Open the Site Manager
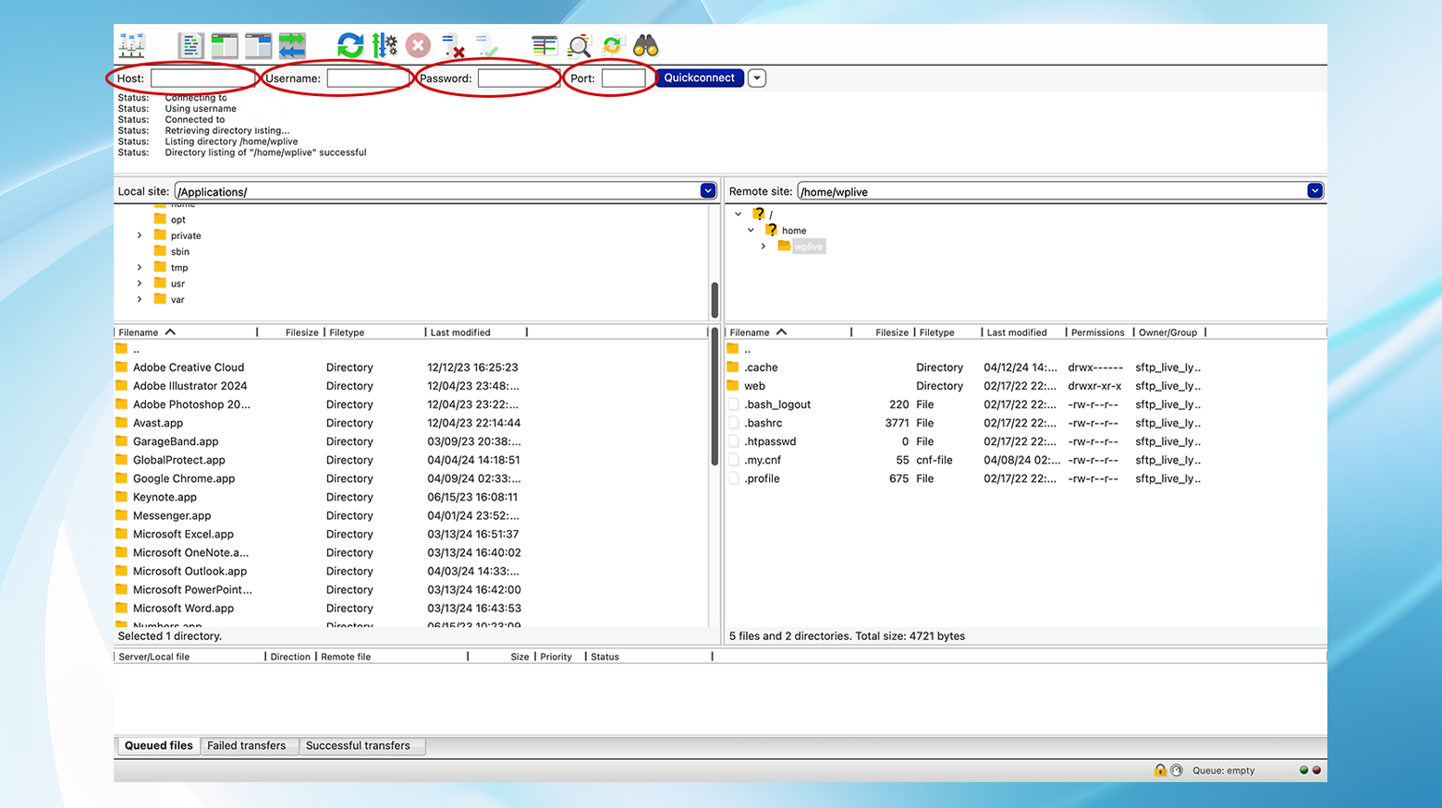This screenshot has width=1442, height=808. [x=132, y=45]
